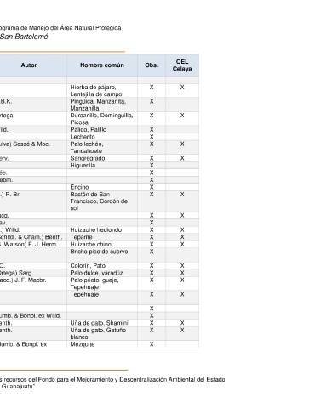Click the Nombre común column header
Screen dimensions: 315x408
(x=102, y=65)
